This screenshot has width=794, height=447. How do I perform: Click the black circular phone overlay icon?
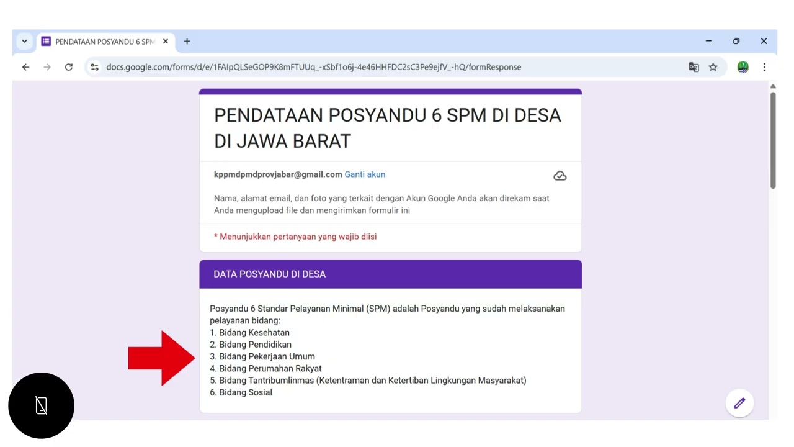[42, 405]
